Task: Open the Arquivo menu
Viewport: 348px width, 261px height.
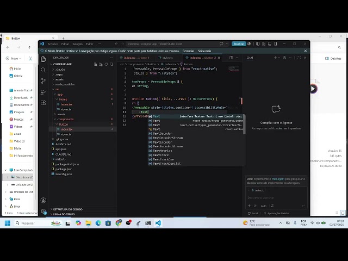Action: (53, 44)
